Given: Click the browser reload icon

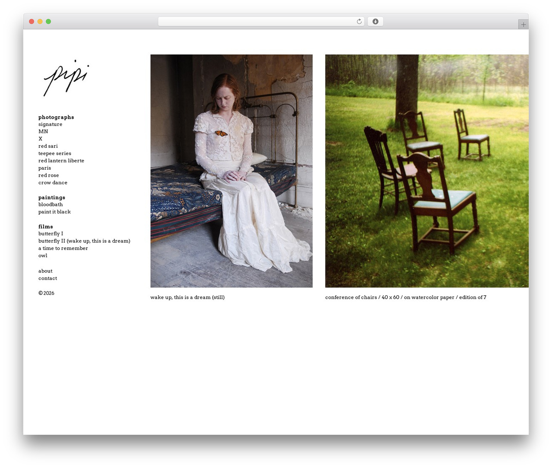Looking at the screenshot, I should coord(359,22).
